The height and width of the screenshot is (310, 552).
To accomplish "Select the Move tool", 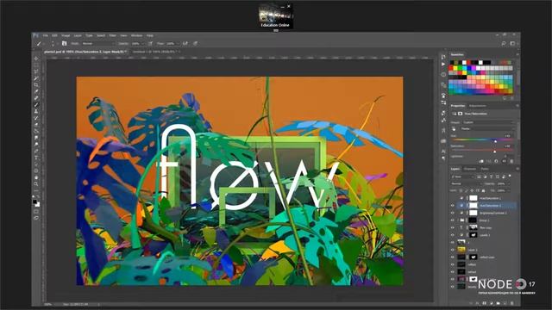I will 36,59.
